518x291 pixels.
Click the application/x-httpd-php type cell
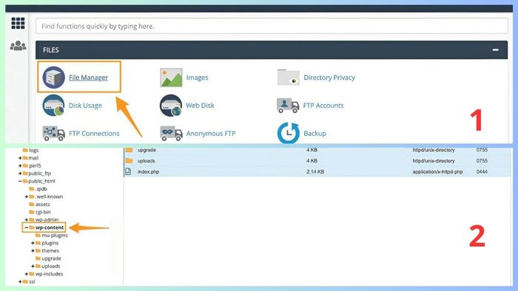tap(437, 171)
